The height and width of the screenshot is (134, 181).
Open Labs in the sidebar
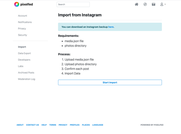click(x=21, y=66)
